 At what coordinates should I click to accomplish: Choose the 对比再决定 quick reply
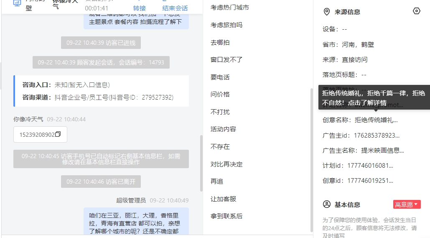226,164
